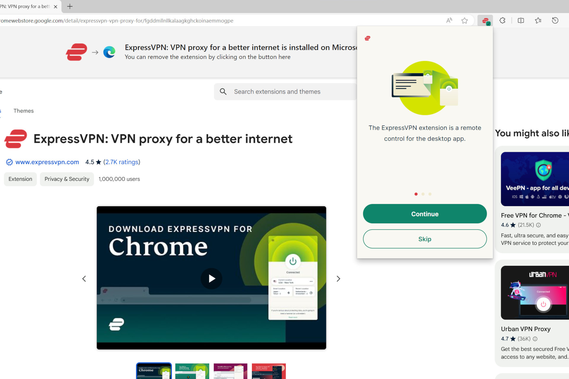Select the next screenshot arrow on right

[x=338, y=279]
